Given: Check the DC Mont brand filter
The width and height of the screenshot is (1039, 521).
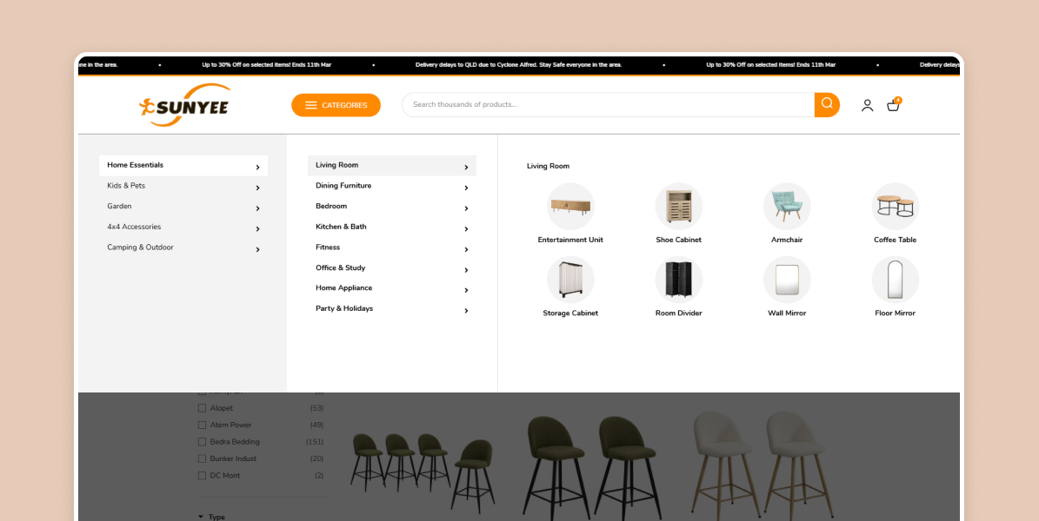Looking at the screenshot, I should pyautogui.click(x=203, y=475).
